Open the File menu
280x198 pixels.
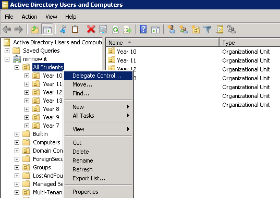(9, 17)
